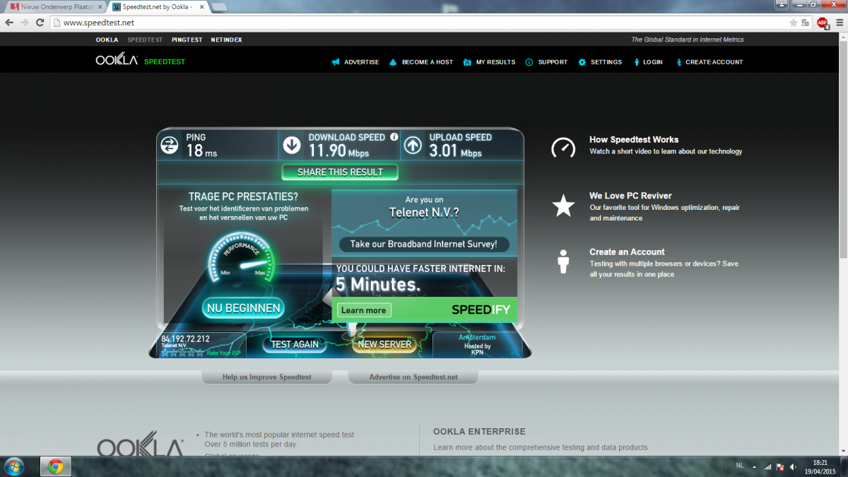Click the Create an Account person icon
This screenshot has width=848, height=477.
[x=563, y=261]
